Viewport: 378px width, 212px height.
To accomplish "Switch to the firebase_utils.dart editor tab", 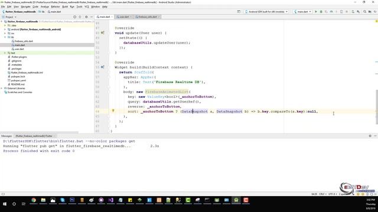I will (147, 17).
